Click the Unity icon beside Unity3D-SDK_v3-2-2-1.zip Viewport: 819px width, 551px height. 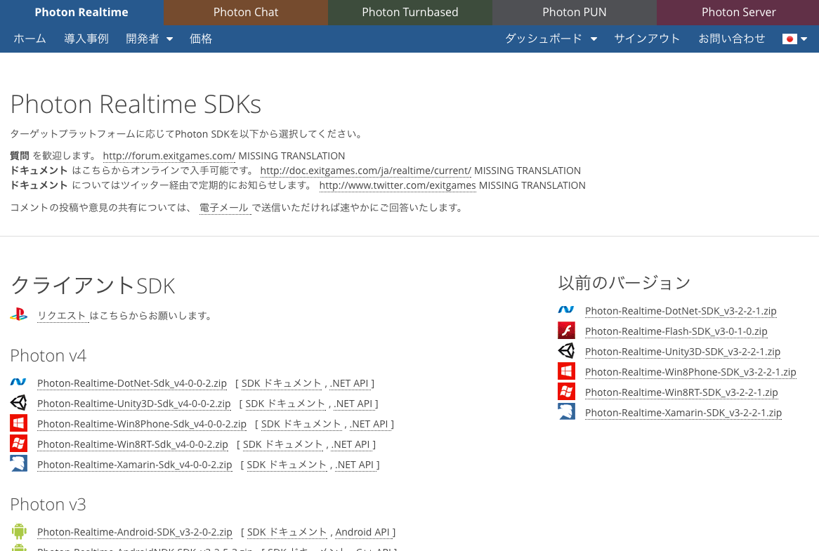(566, 351)
